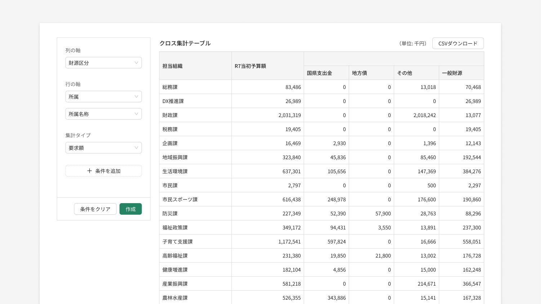Click the DX推進課 row label
The height and width of the screenshot is (304, 541).
click(173, 101)
